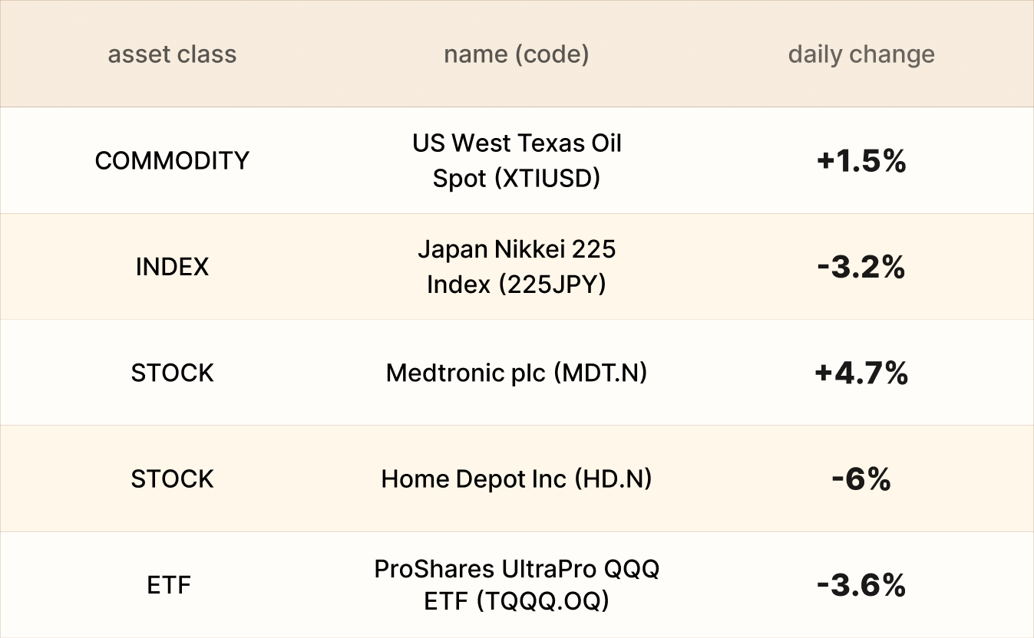Image resolution: width=1034 pixels, height=638 pixels.
Task: Open Japan Nikkei 225 Index (225JPY)
Action: point(516,267)
